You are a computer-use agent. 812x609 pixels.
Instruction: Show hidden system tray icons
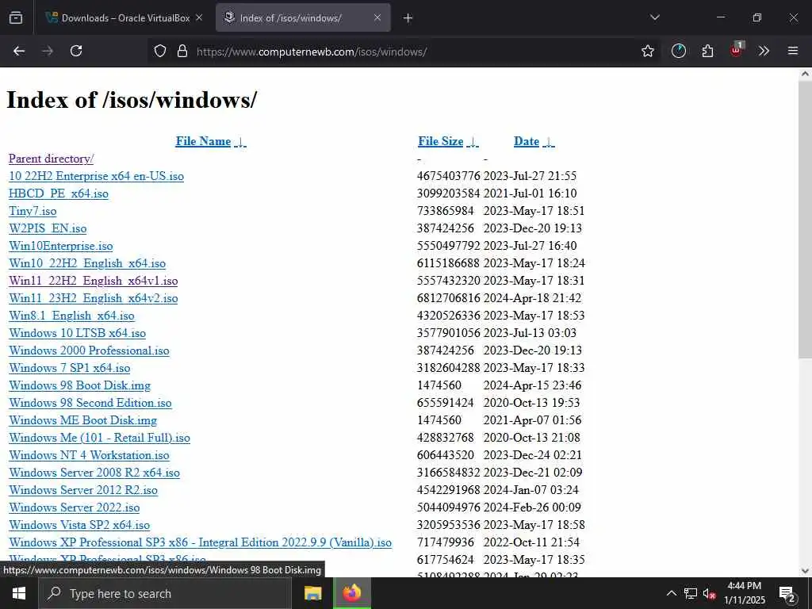(671, 593)
